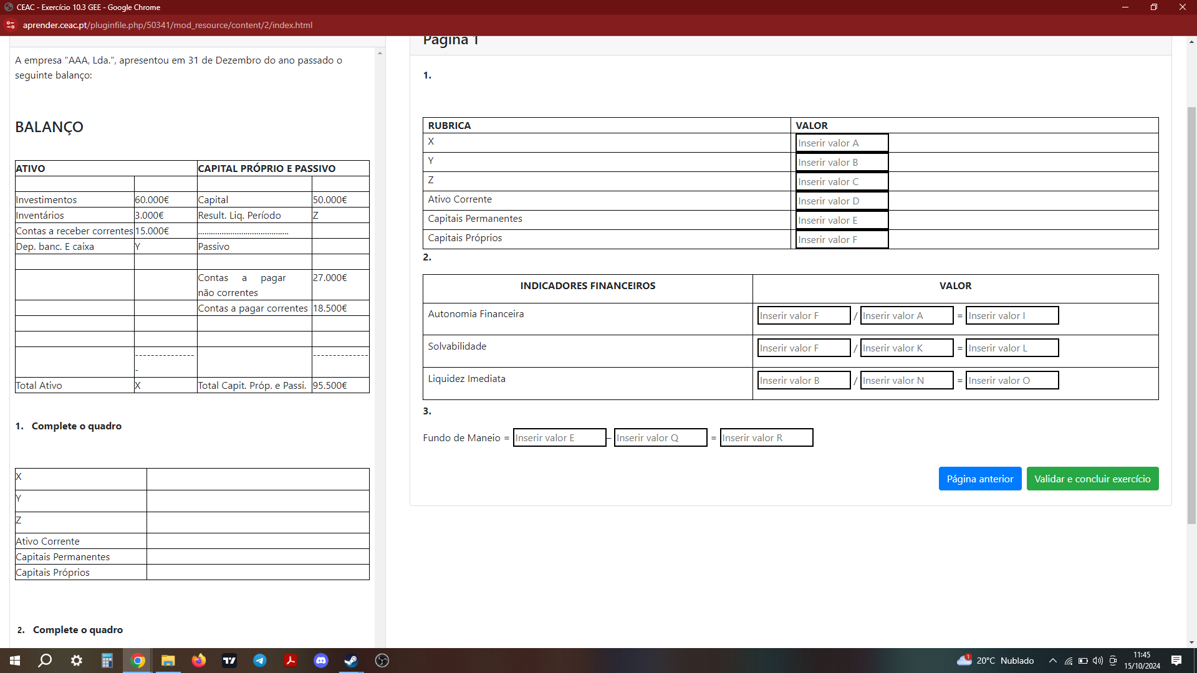Show hidden system tray icons
Screen dimensions: 1197x673
1053,661
